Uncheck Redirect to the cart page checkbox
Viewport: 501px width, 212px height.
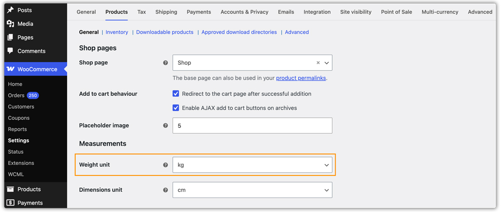pos(176,94)
